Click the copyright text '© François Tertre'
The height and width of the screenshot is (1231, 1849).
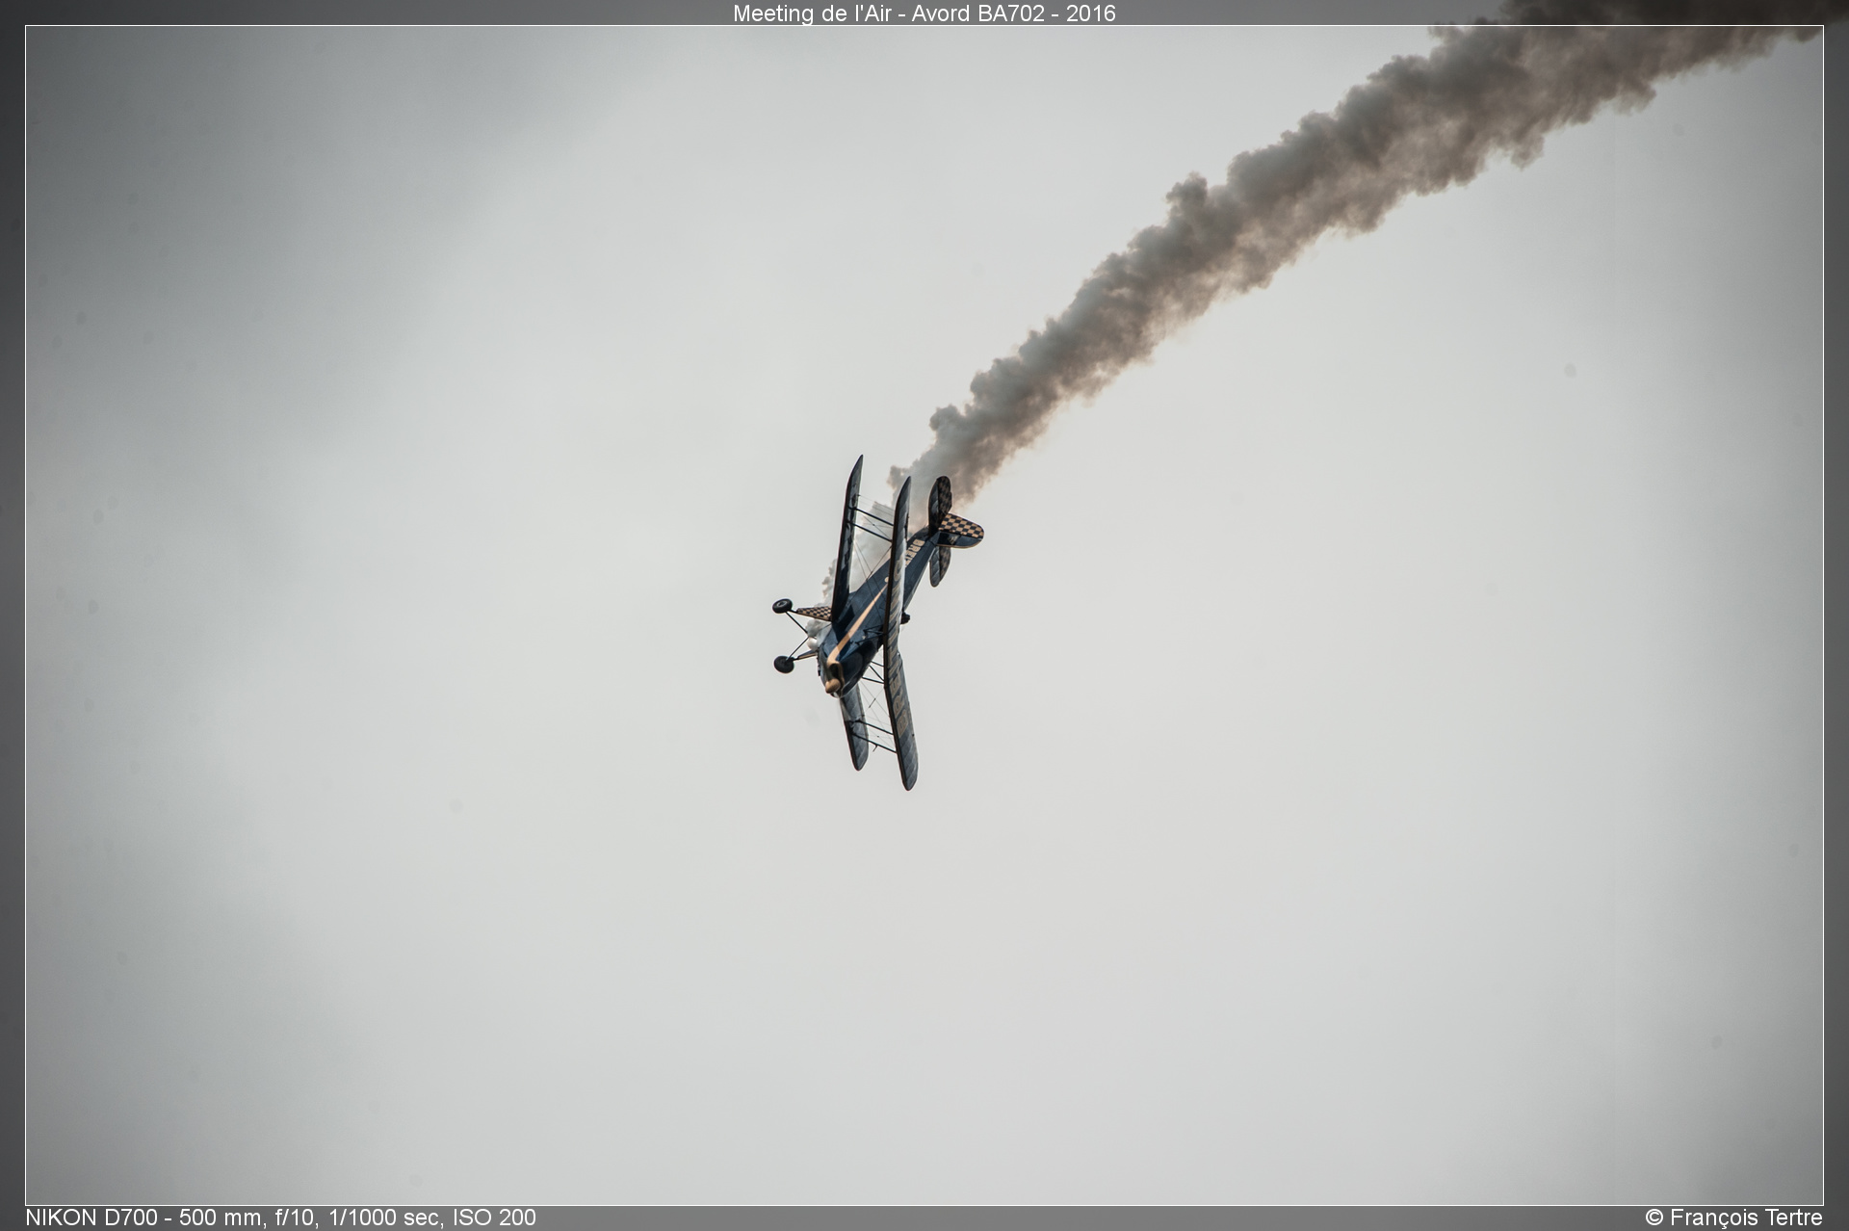pyautogui.click(x=1733, y=1218)
